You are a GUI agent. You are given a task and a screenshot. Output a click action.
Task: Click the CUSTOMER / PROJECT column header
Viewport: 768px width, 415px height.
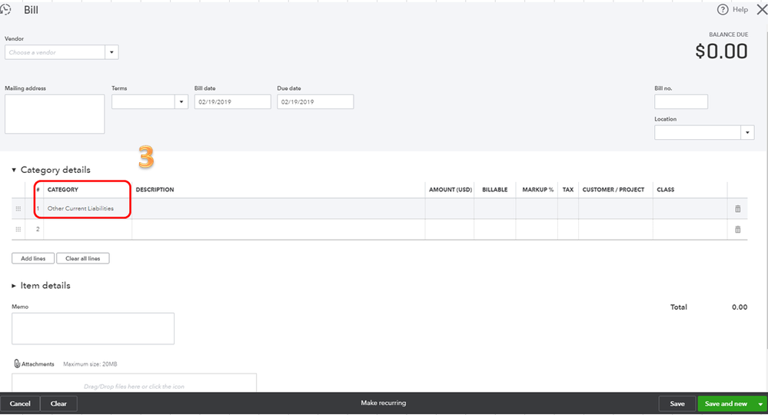tap(613, 189)
